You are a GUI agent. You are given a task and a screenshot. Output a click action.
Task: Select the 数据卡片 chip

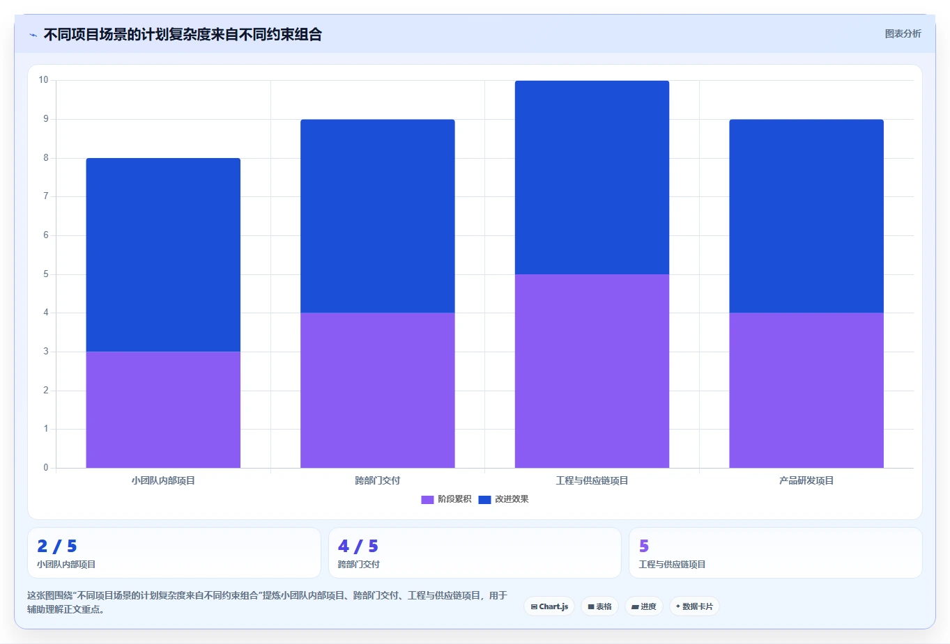click(x=694, y=606)
